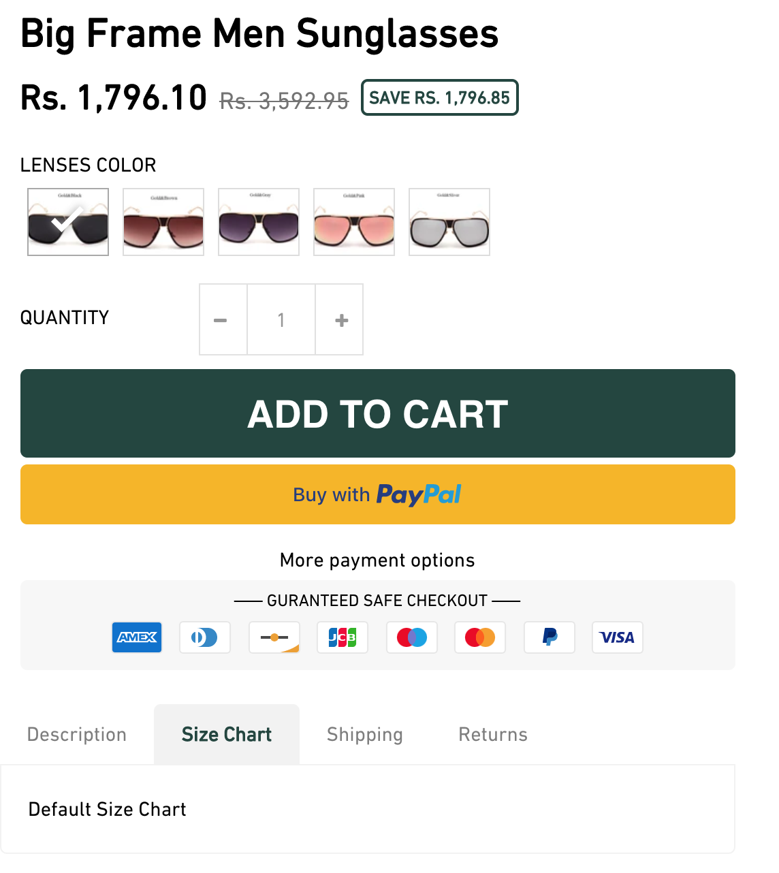
Task: Choose the Gold & Brown lenses option
Action: point(163,222)
